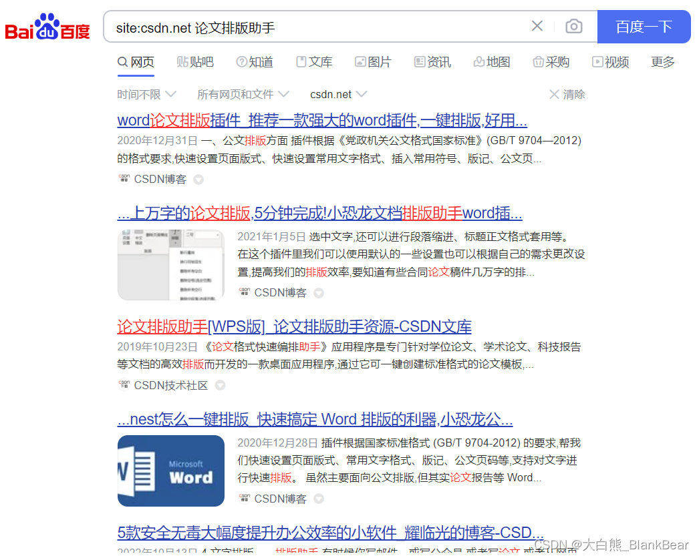Select the 网页 tab
The width and height of the screenshot is (699, 558).
coord(136,62)
